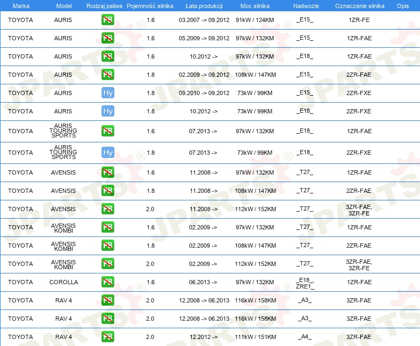Viewport: 420px width, 346px height.
Task: Click petrol icon in Auris 05.2009 row
Action: (107, 38)
